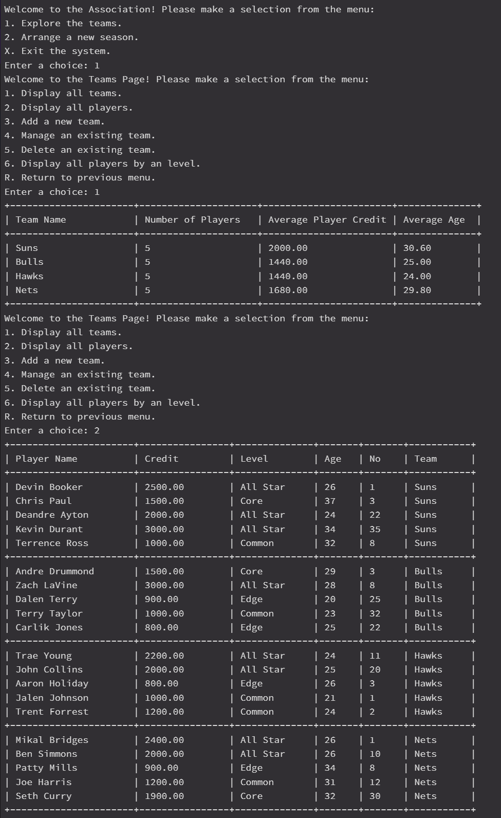Click the 'Team Name' column header
Screen dimensions: 501x818
[41, 220]
